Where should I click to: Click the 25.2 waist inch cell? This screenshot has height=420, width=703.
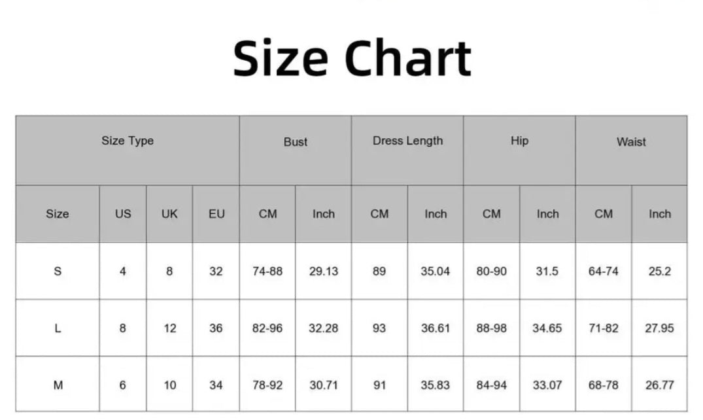pos(659,271)
